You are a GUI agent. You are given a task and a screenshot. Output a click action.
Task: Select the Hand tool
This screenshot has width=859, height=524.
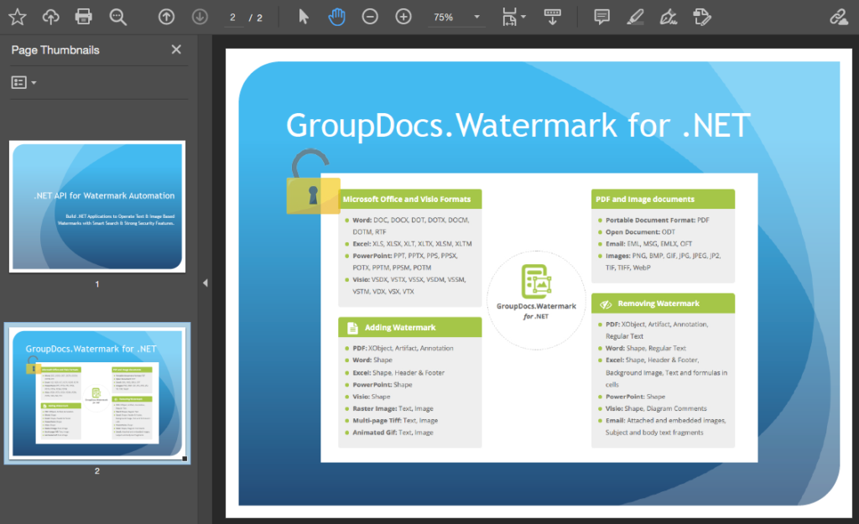click(336, 16)
